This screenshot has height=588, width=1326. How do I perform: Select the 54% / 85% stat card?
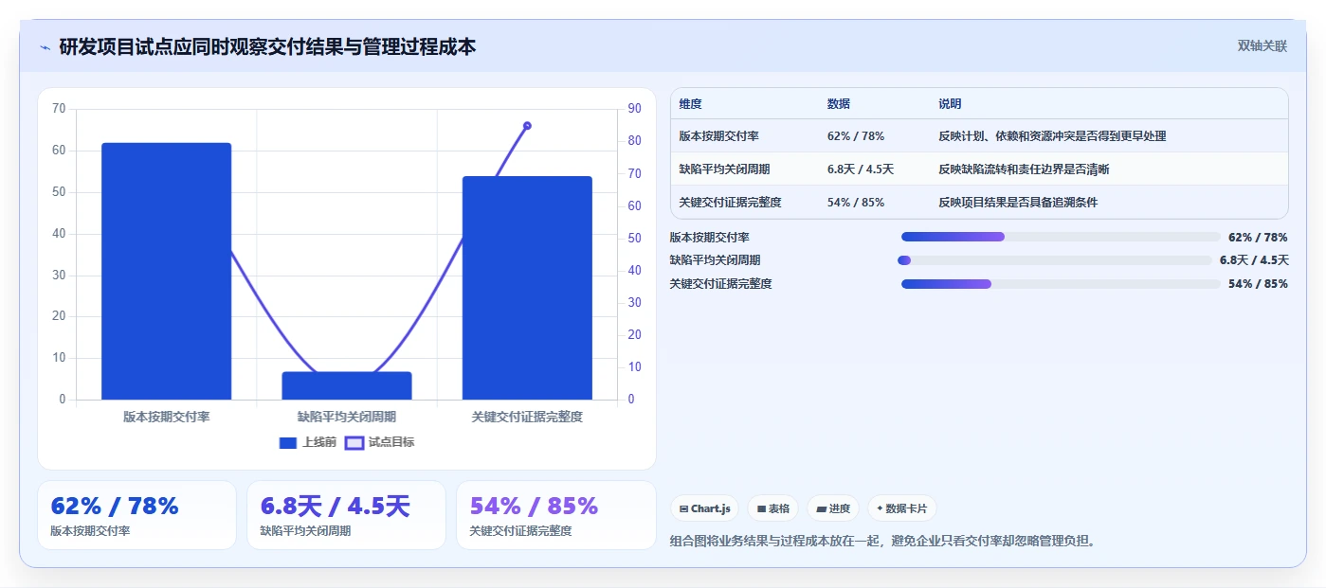click(x=555, y=515)
